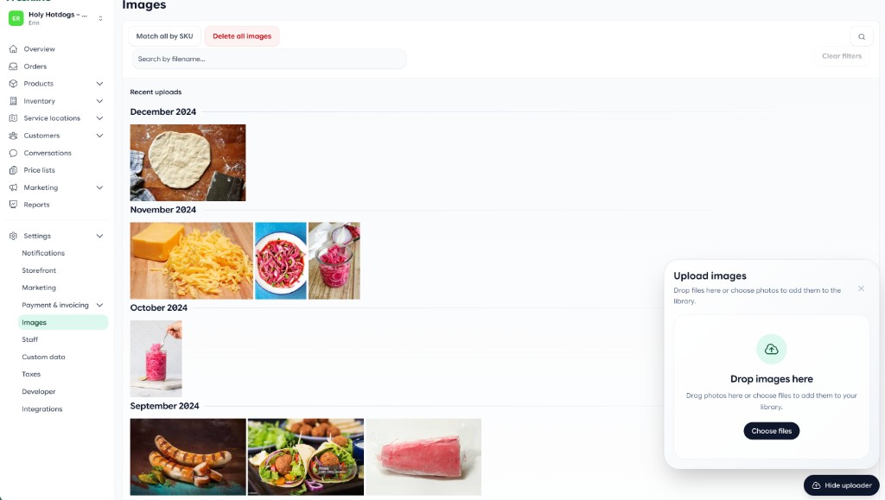This screenshot has height=500, width=885.
Task: Click the Orders inbox icon
Action: click(x=14, y=66)
